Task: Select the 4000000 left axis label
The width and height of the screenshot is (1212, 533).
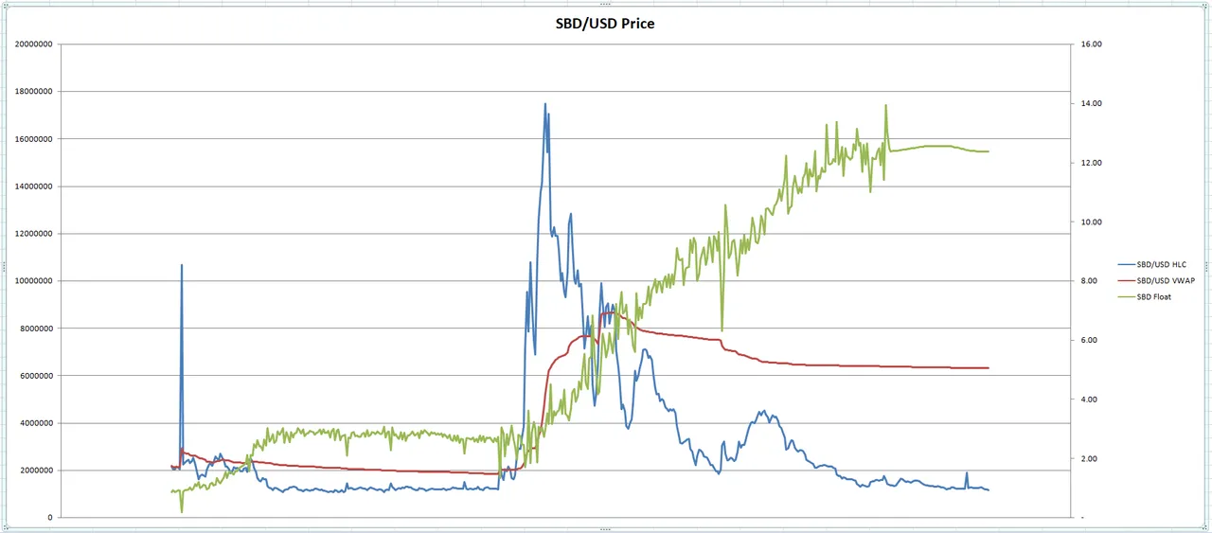Action: [x=34, y=423]
